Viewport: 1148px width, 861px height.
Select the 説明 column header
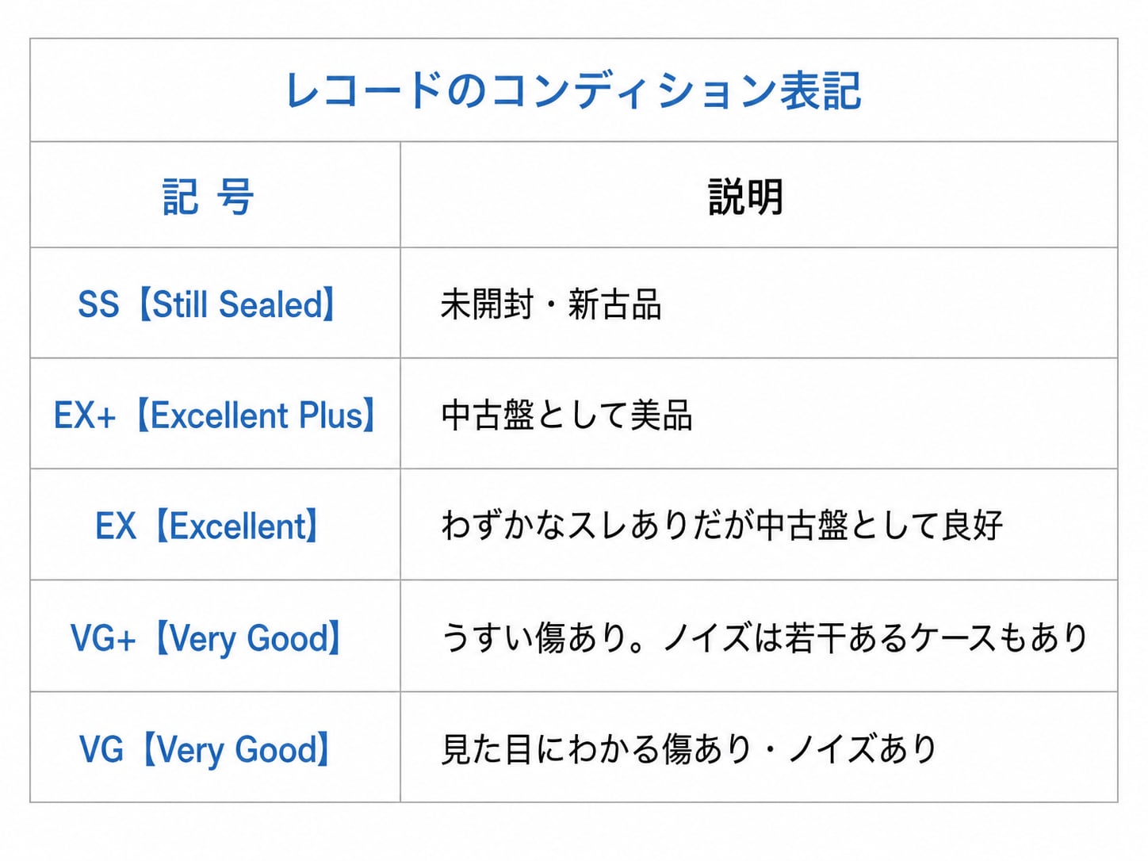pyautogui.click(x=746, y=197)
